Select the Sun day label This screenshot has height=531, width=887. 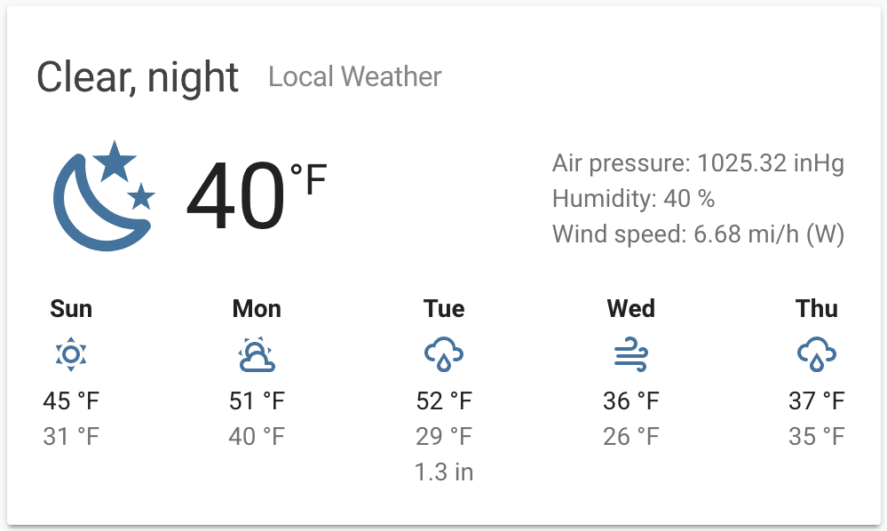click(x=71, y=309)
